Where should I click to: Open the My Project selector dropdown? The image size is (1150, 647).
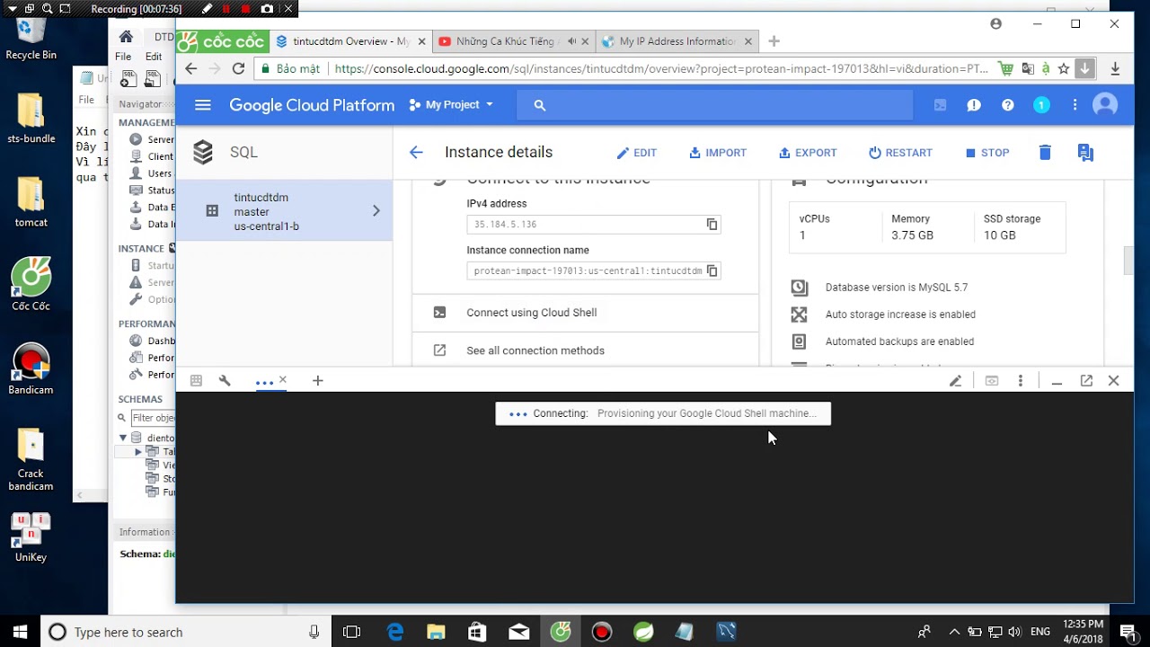pos(451,105)
